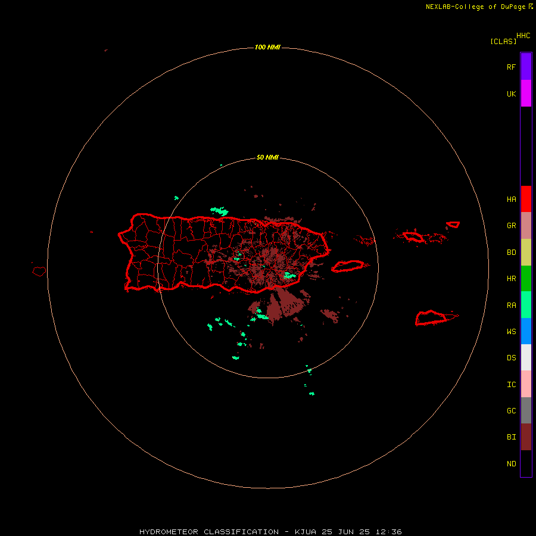The height and width of the screenshot is (536, 536).
Task: Click the 'KJUA' radar site identifier
Action: point(306,532)
